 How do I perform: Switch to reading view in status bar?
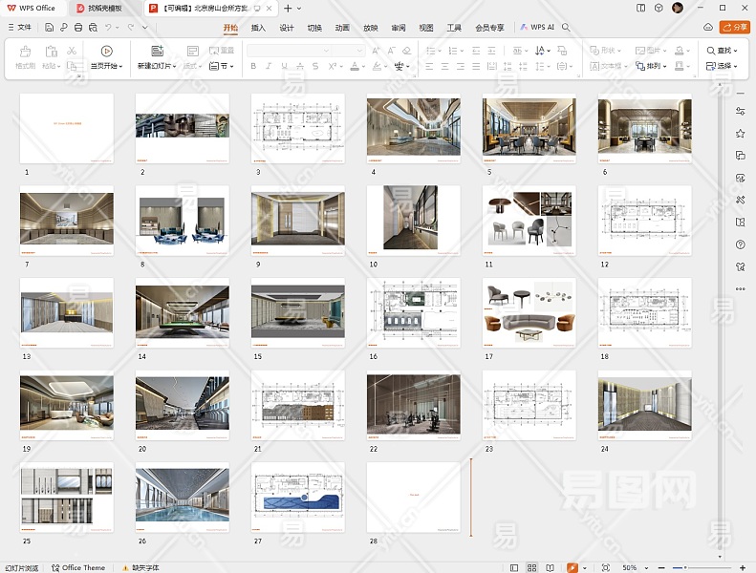(551, 567)
